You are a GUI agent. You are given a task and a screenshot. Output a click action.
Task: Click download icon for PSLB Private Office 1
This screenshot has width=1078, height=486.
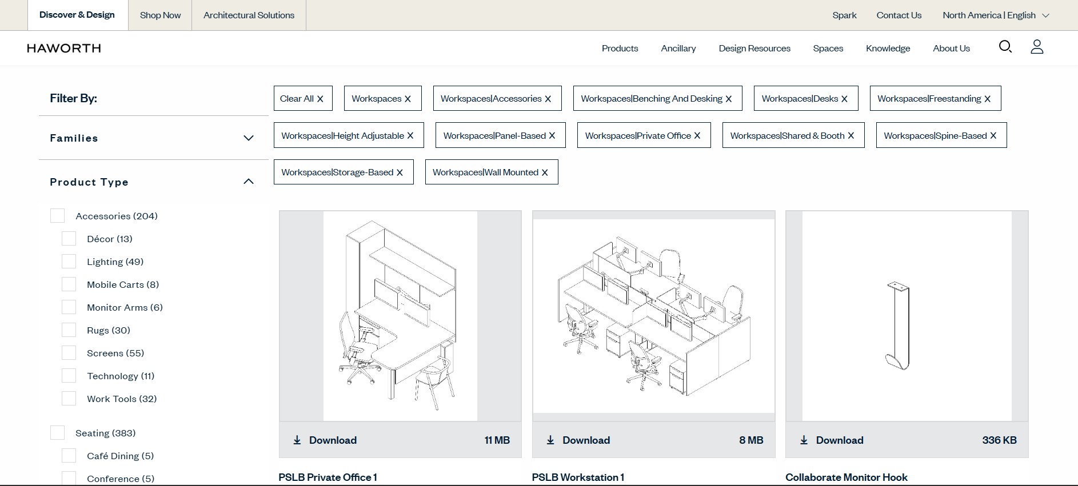[x=297, y=440]
